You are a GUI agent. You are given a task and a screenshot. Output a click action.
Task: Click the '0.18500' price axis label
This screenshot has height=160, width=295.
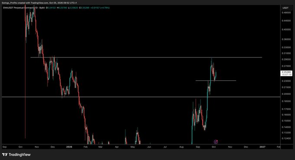[x=286, y=101]
